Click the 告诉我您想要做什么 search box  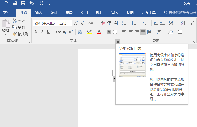(x=180, y=13)
